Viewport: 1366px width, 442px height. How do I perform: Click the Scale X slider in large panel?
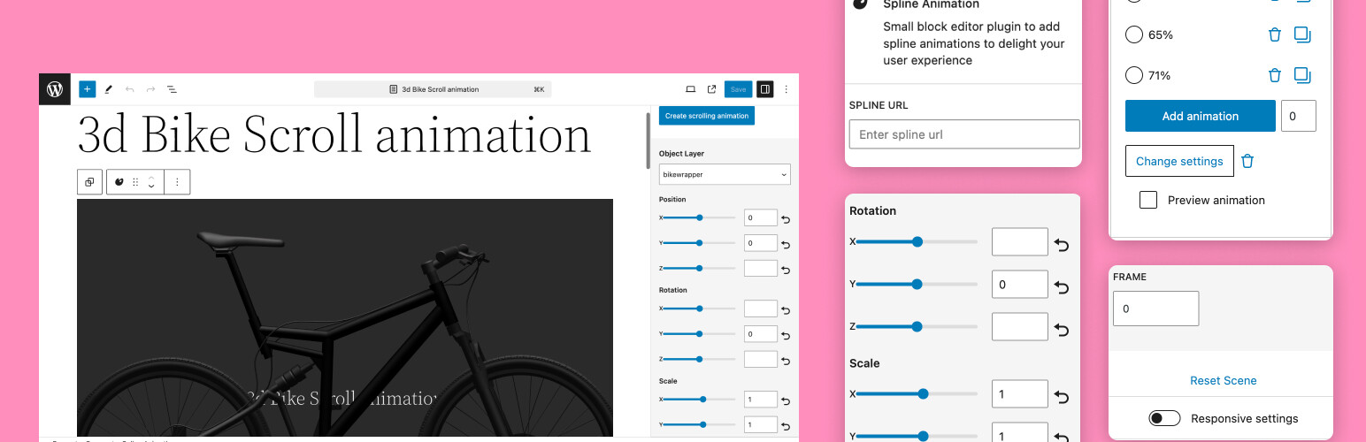click(917, 394)
